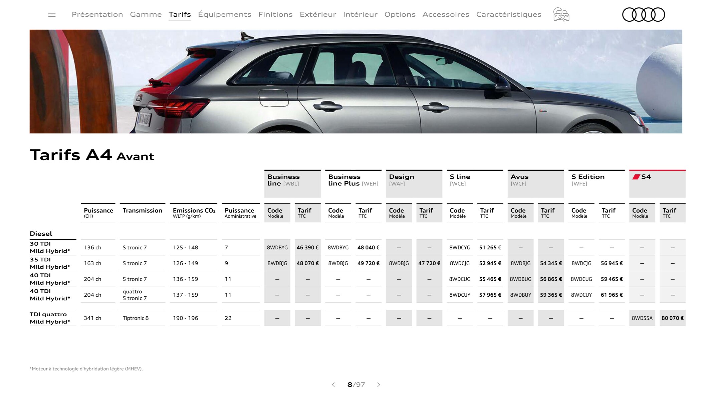Click the 55 465 € price

[490, 279]
